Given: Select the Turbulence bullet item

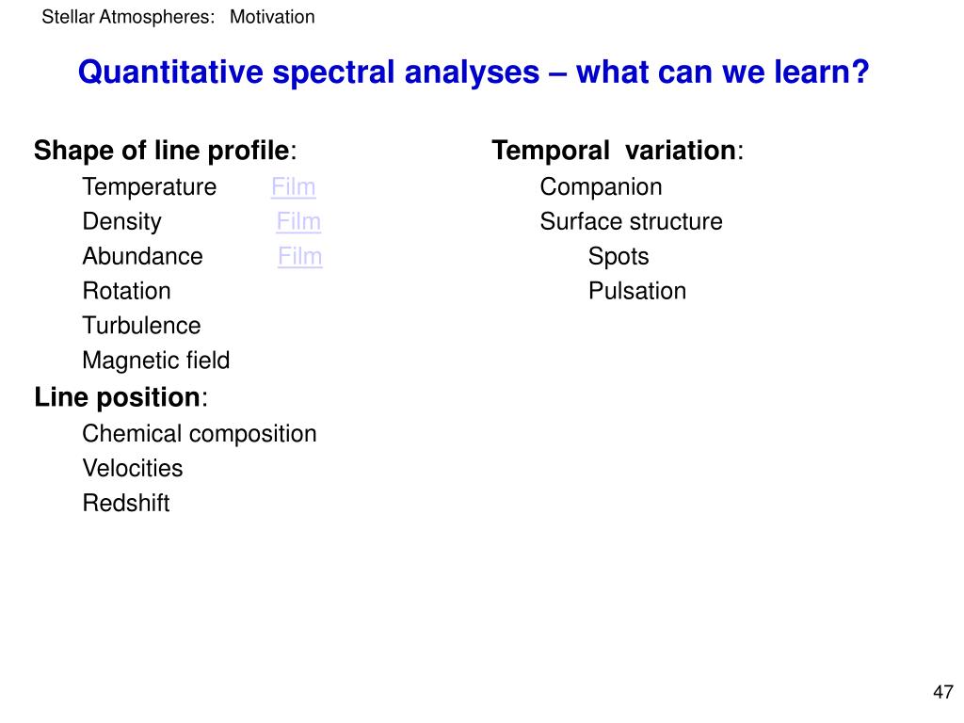Looking at the screenshot, I should tap(142, 326).
